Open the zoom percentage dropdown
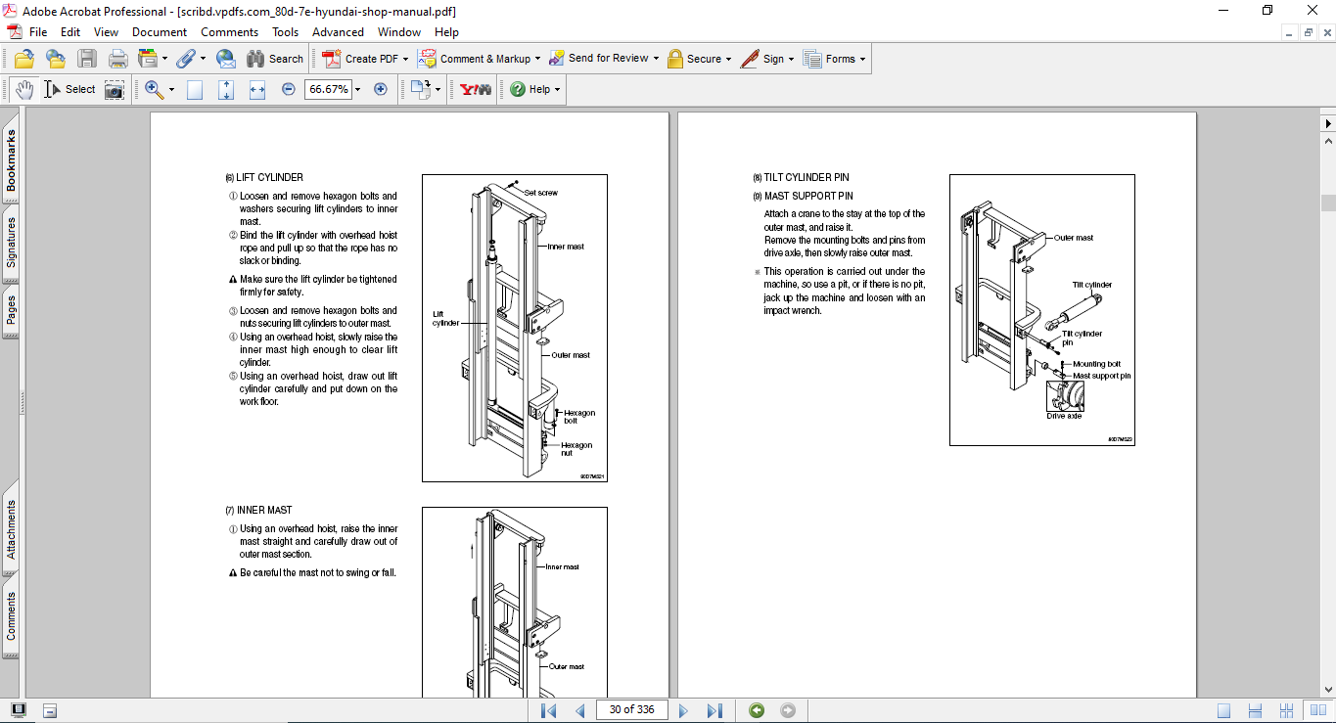Viewport: 1336px width, 723px height. [x=357, y=89]
